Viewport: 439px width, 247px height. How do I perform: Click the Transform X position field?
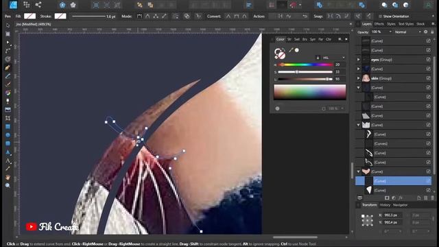click(x=393, y=215)
